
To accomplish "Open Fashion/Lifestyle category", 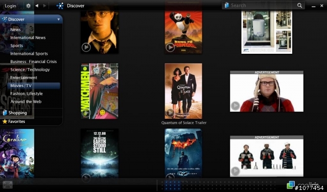I will [x=27, y=94].
